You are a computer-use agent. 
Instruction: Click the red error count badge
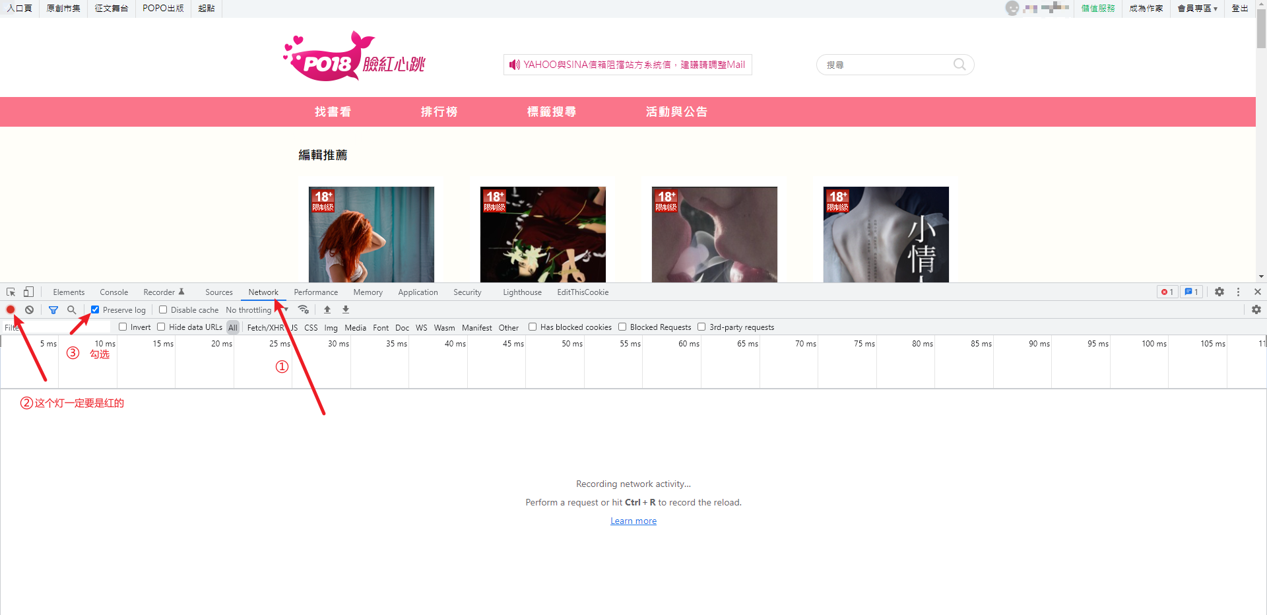(1167, 292)
